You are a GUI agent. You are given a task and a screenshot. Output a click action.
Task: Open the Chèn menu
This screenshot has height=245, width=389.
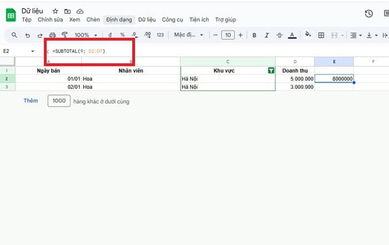click(x=93, y=19)
